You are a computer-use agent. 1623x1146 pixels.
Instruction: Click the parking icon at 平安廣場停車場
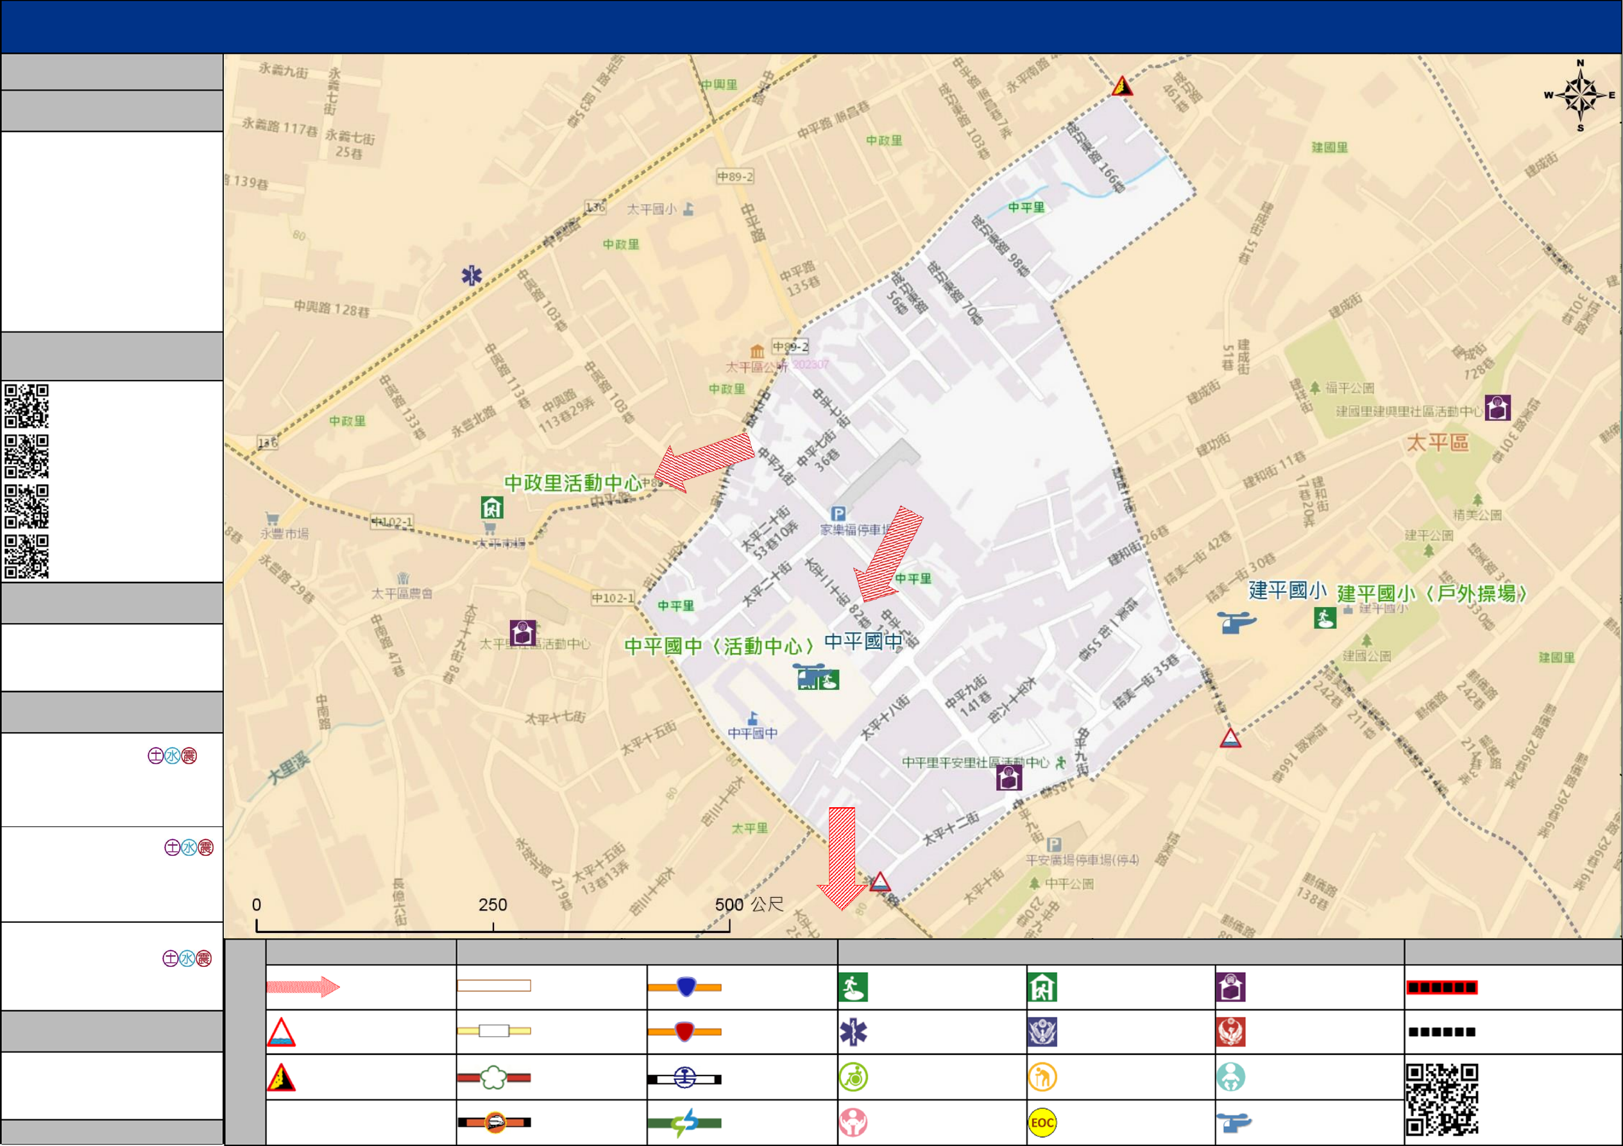click(x=1053, y=845)
